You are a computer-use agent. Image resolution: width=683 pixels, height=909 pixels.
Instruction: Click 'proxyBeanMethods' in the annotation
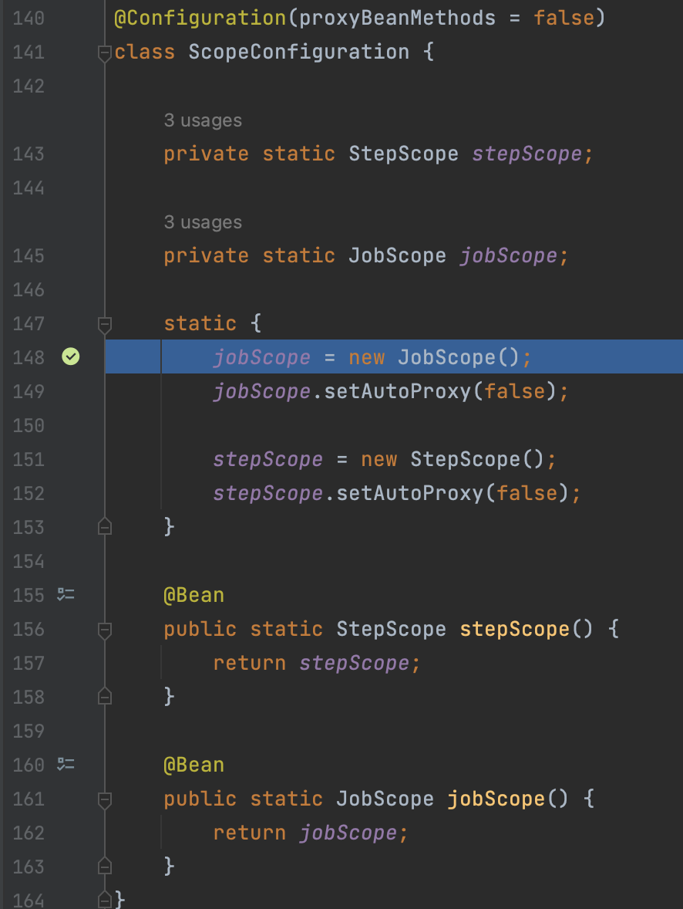click(x=398, y=18)
